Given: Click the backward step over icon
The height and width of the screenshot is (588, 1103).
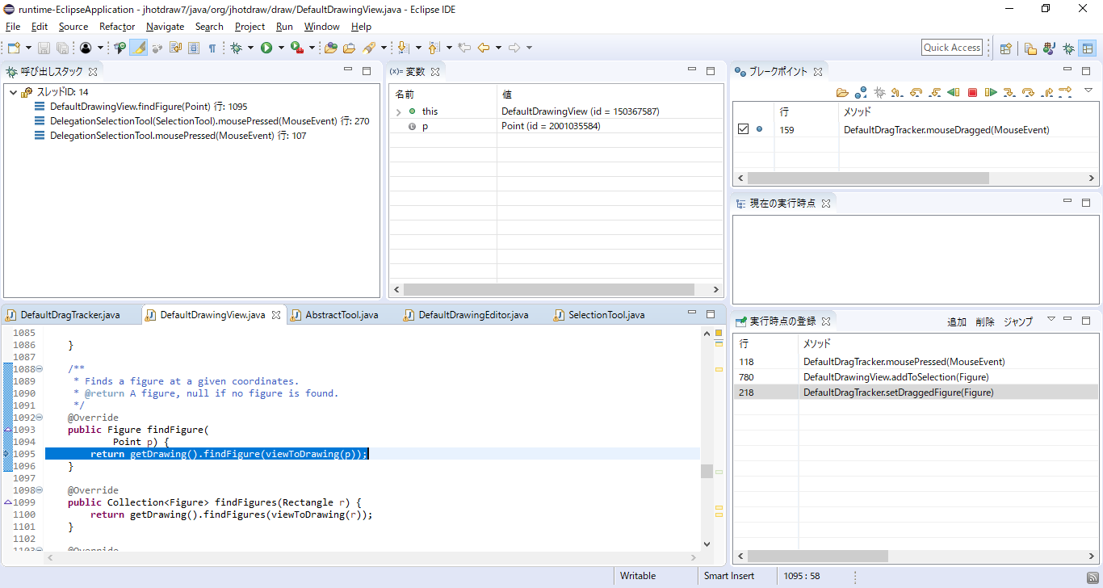Looking at the screenshot, I should tap(916, 92).
